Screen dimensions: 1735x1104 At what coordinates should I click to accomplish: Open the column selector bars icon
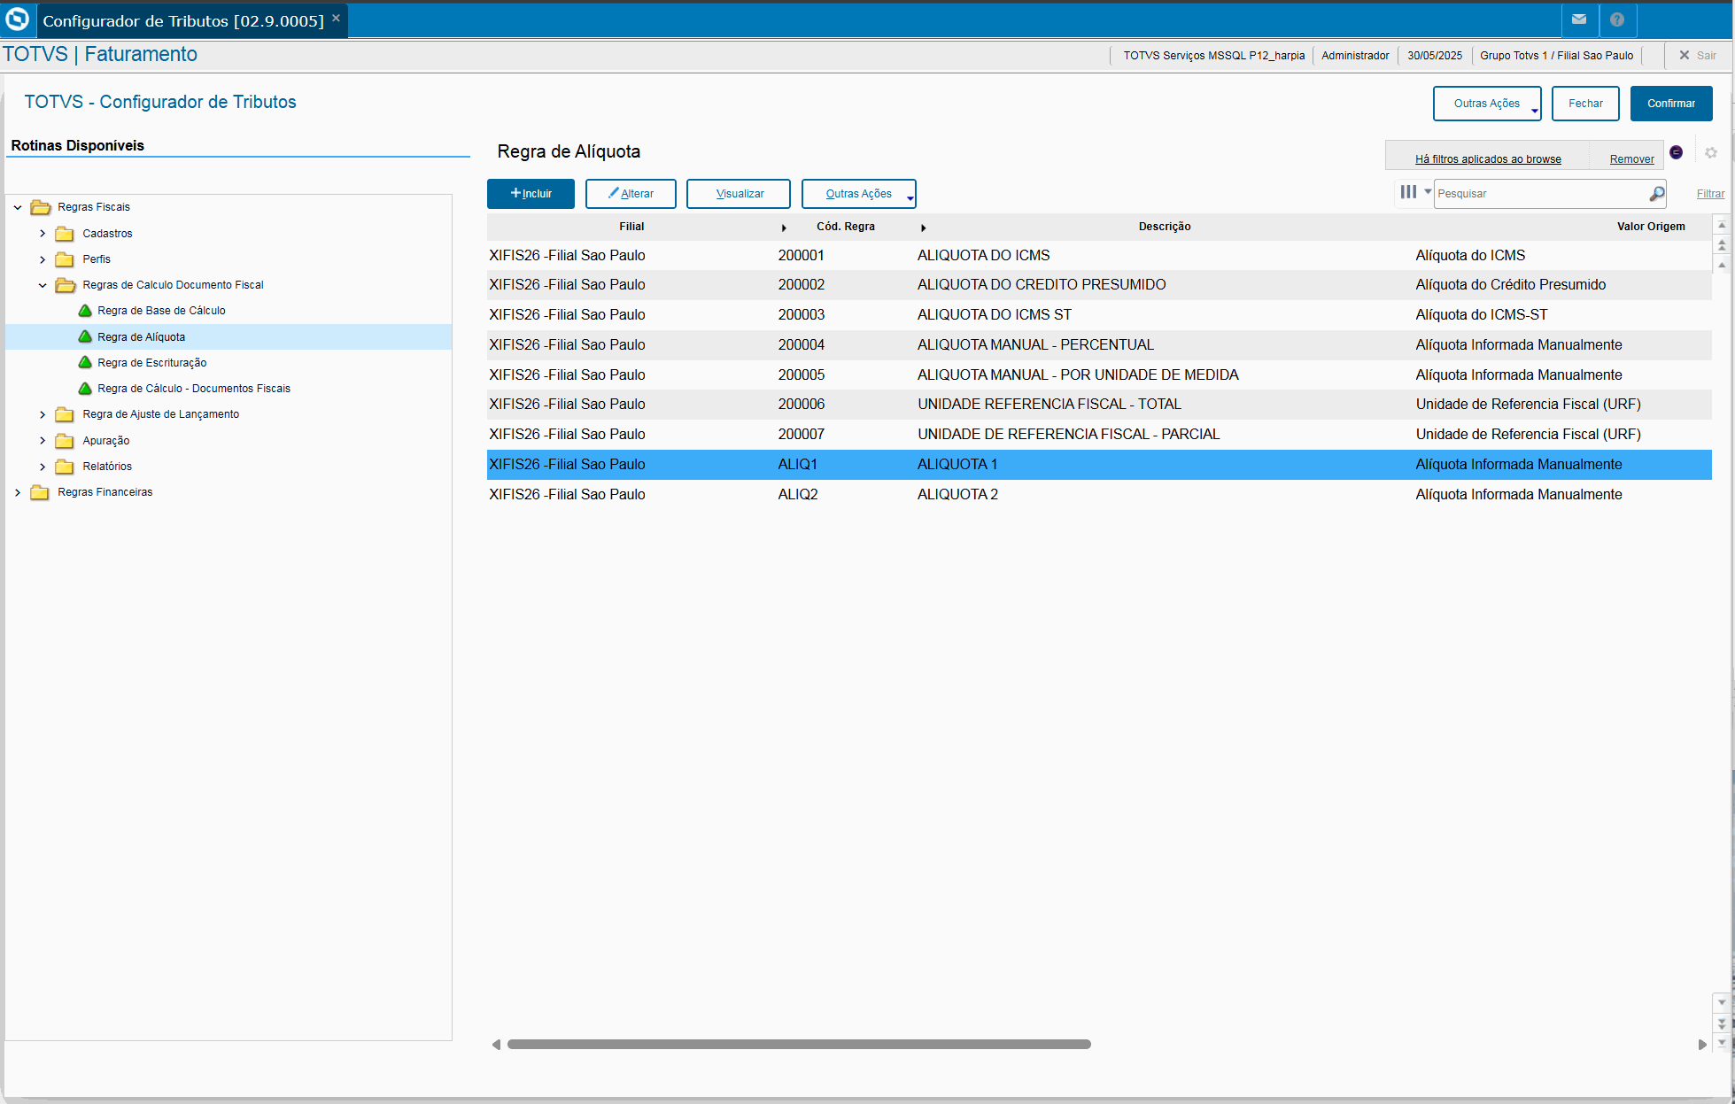pyautogui.click(x=1408, y=192)
